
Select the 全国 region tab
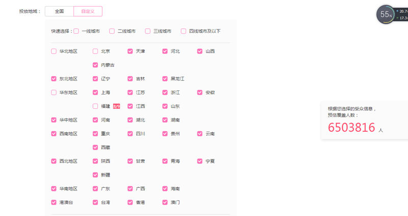[x=59, y=11]
